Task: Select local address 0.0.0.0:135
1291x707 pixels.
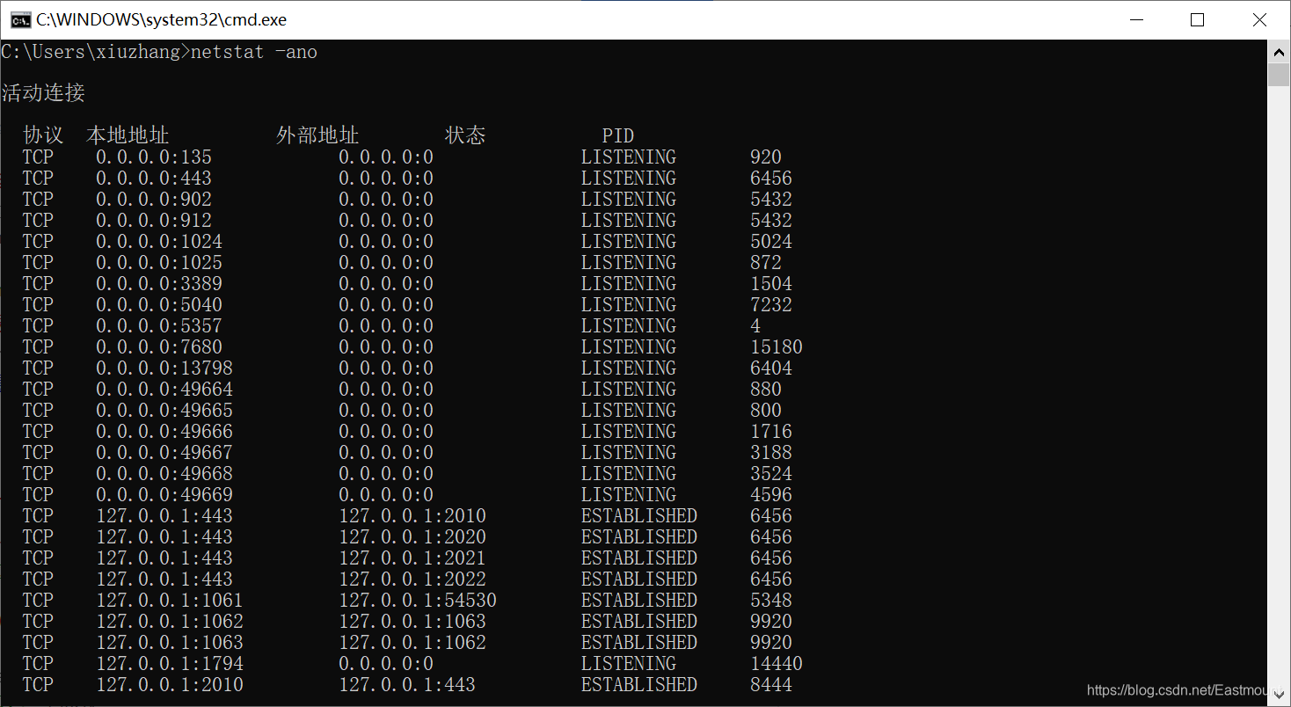Action: (x=154, y=157)
